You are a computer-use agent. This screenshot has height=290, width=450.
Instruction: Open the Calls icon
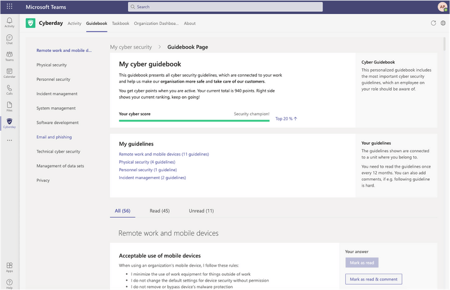click(x=9, y=89)
